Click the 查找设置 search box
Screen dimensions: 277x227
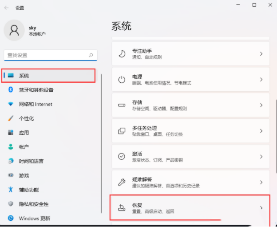(46, 55)
